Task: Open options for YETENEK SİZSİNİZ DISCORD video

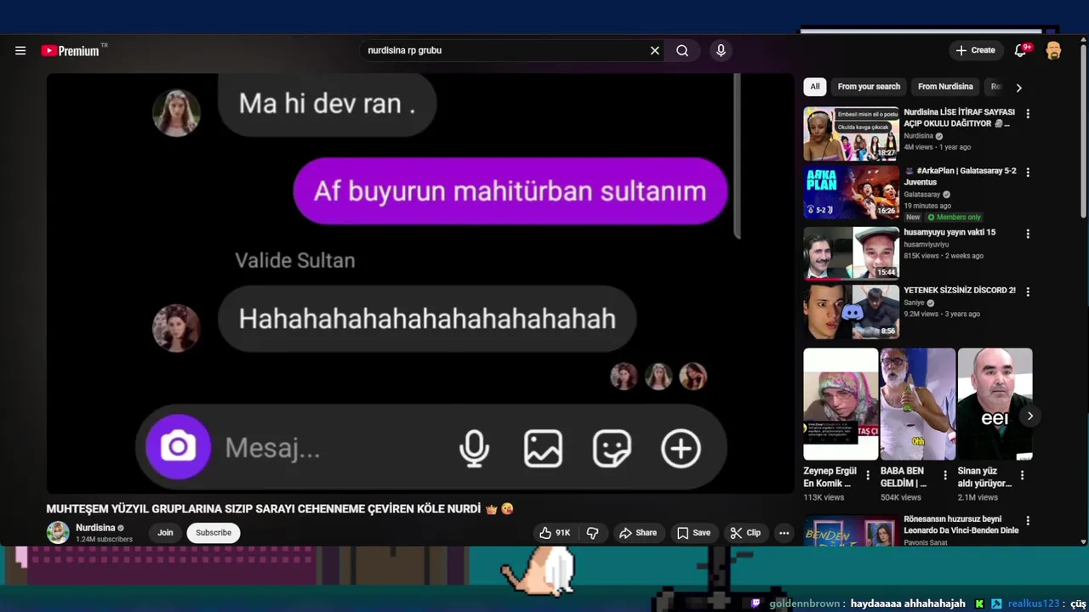Action: pyautogui.click(x=1028, y=292)
